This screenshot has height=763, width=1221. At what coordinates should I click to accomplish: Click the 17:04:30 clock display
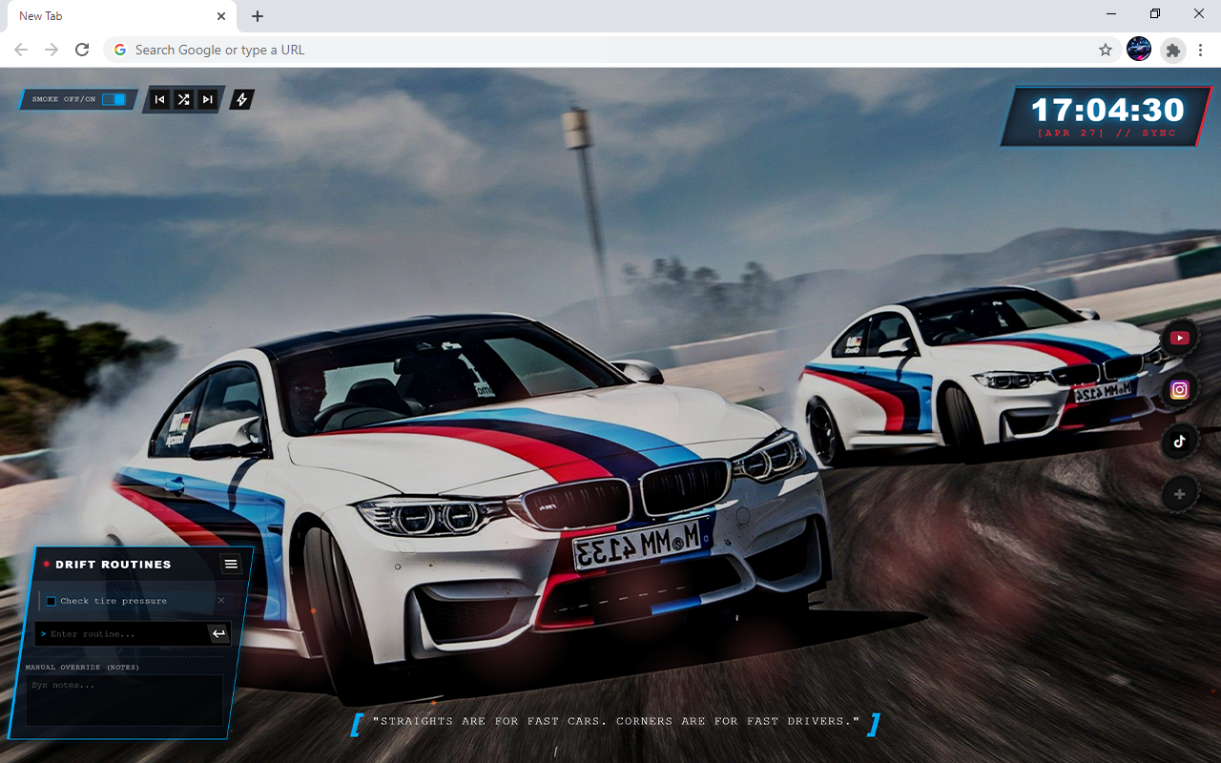tap(1107, 110)
